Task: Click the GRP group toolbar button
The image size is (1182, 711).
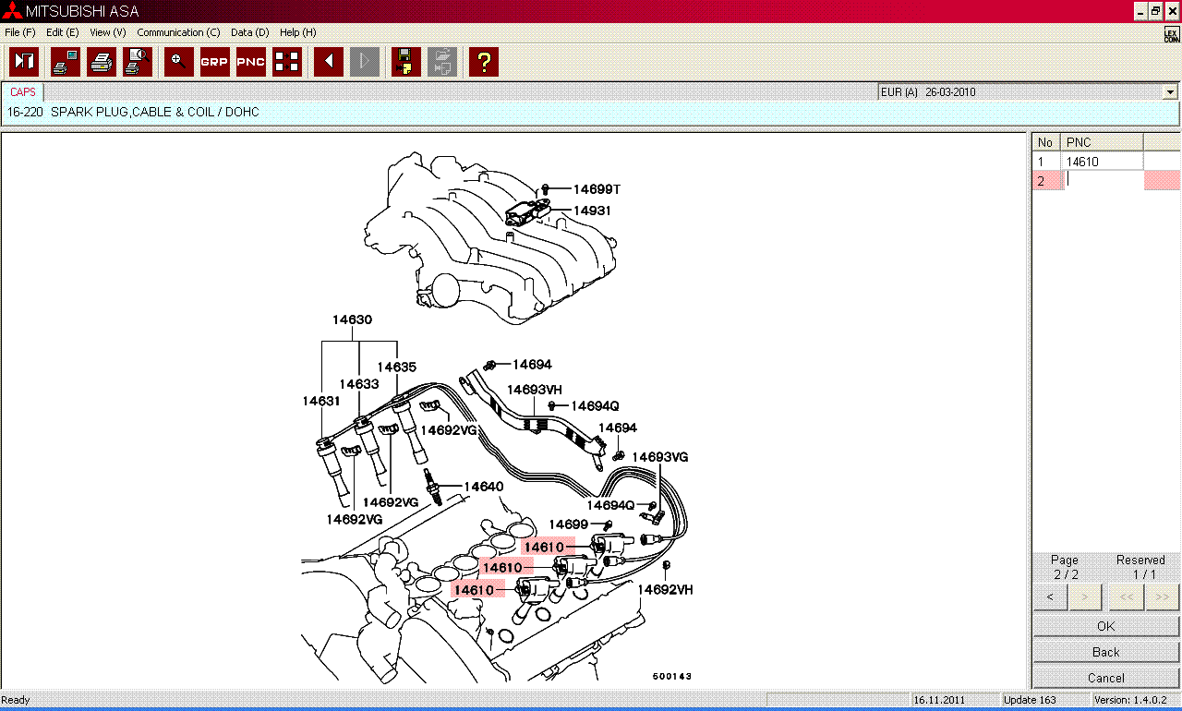Action: tap(214, 62)
